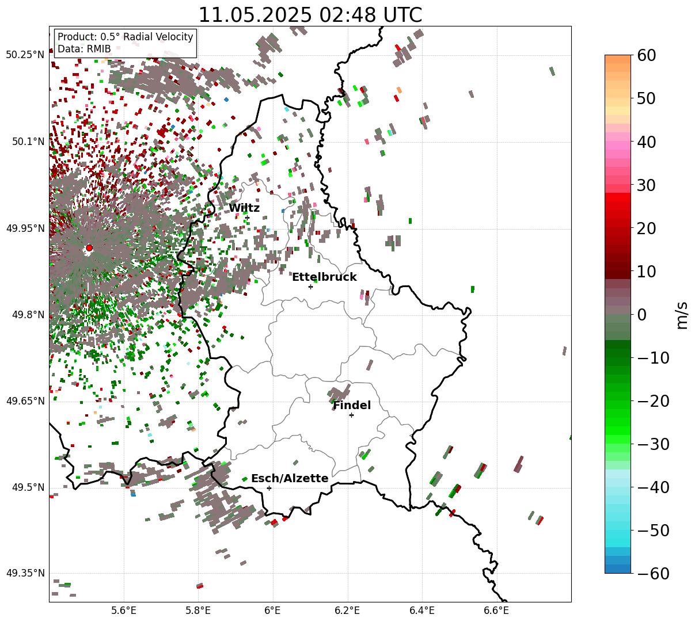Click the Product: 0.5° Radial Velocity text
The height and width of the screenshot is (622, 695).
click(126, 37)
